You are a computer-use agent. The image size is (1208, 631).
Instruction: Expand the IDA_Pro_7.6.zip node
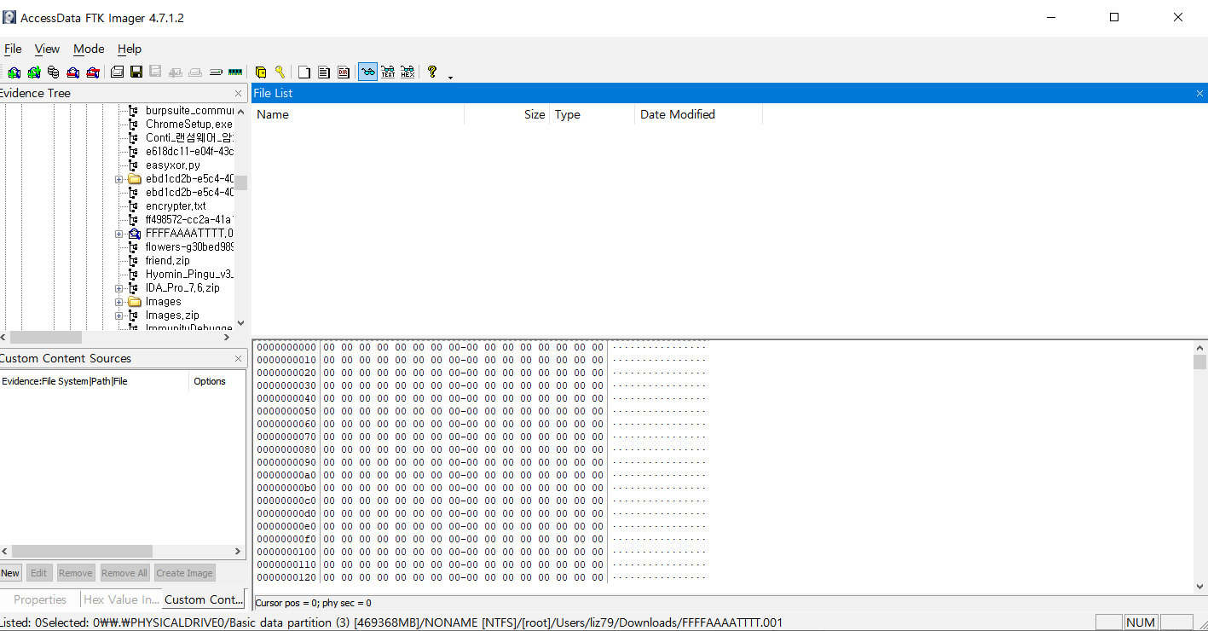click(x=119, y=288)
